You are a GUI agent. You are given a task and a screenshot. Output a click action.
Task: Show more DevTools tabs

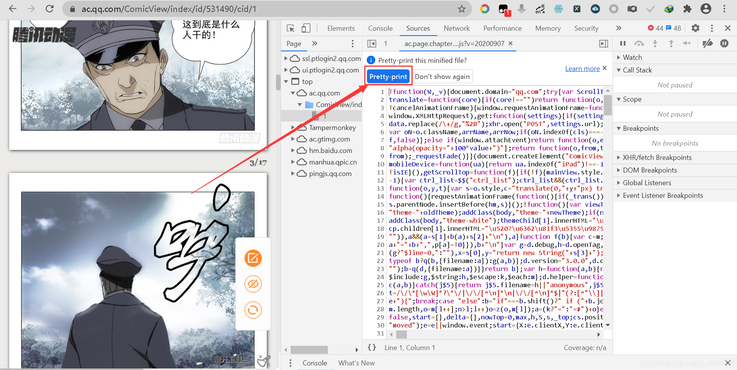coord(618,28)
